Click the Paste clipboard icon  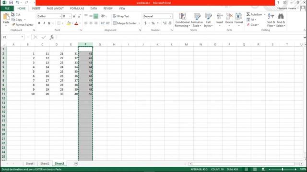pos(6,17)
